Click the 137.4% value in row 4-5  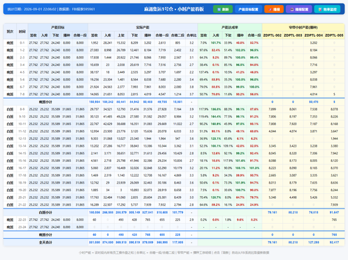coord(203,72)
